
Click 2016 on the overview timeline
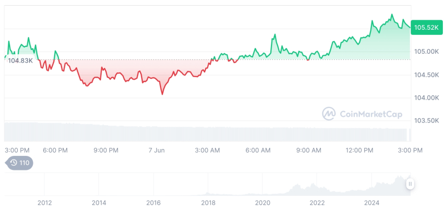153,202
